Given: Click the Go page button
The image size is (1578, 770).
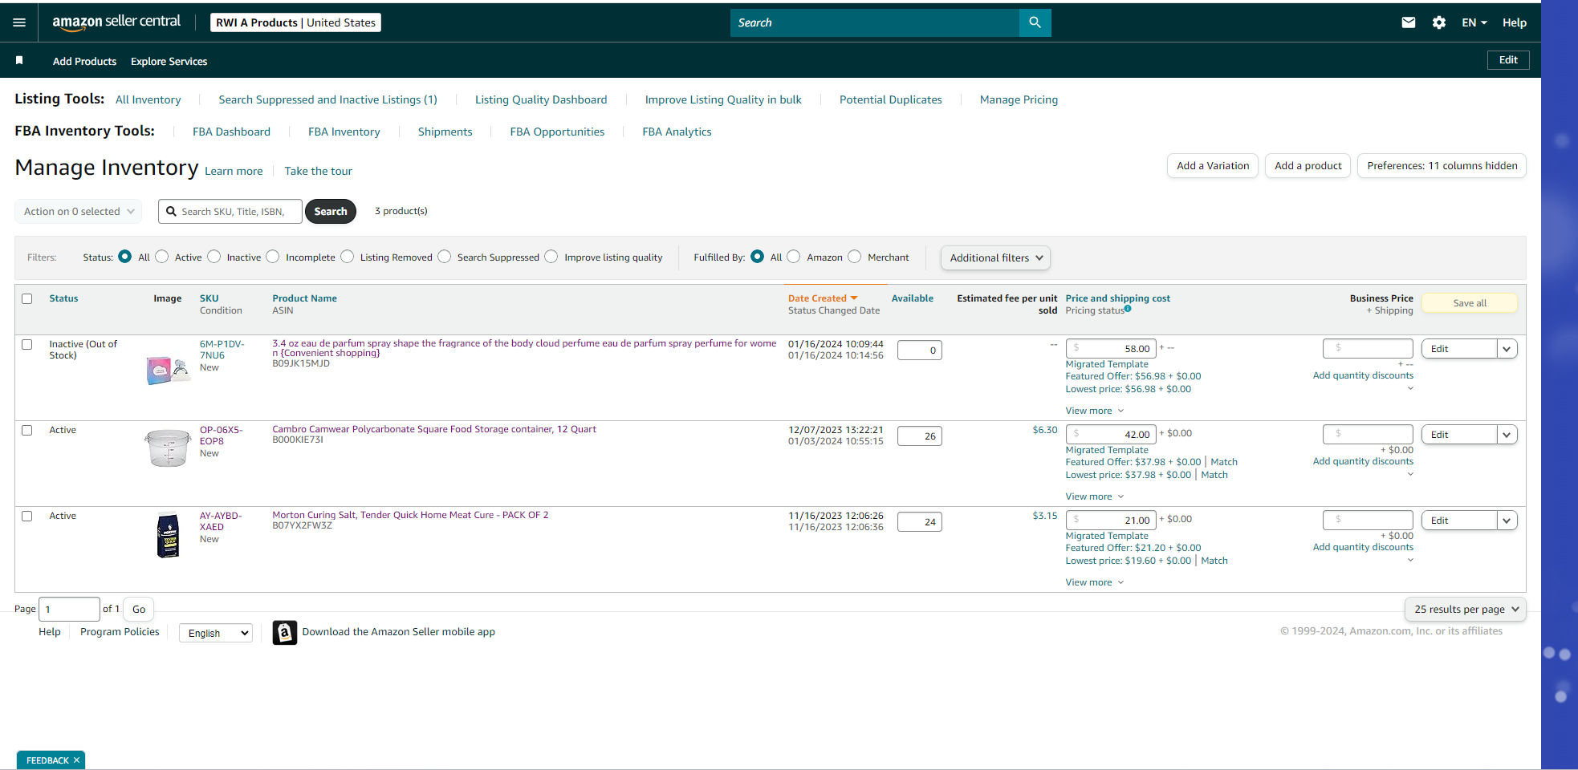Looking at the screenshot, I should (139, 610).
